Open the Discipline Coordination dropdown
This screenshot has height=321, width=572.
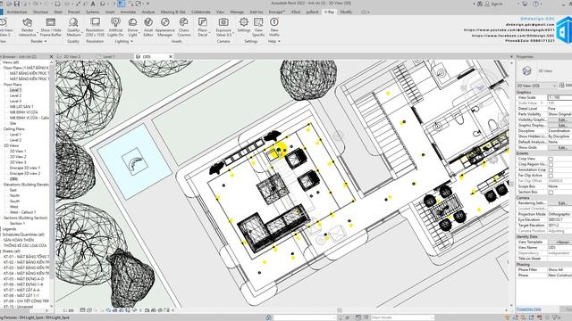coord(559,131)
